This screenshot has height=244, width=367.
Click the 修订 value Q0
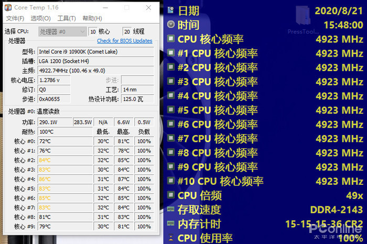pyautogui.click(x=54, y=90)
